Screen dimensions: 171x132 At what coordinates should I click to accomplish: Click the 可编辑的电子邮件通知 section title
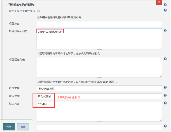[22, 5]
